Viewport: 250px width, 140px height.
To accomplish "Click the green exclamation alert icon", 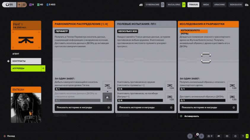I will (247, 136).
